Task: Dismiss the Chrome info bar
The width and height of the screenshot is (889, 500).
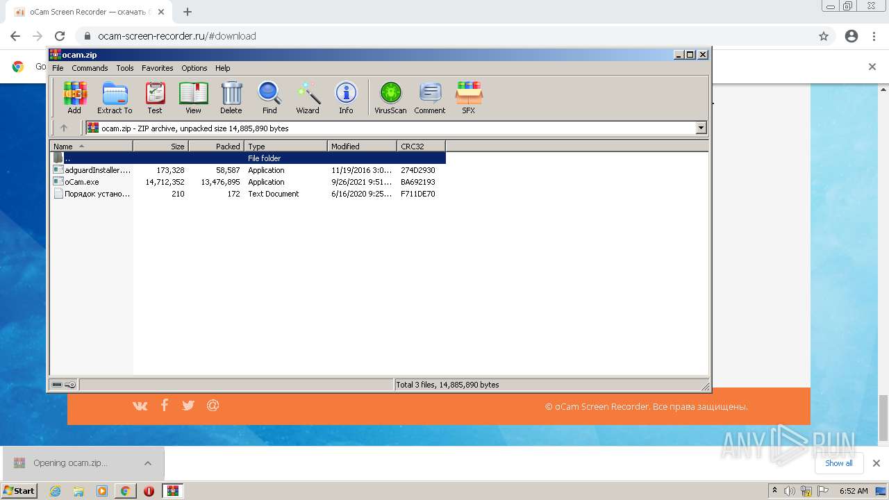Action: [x=872, y=67]
